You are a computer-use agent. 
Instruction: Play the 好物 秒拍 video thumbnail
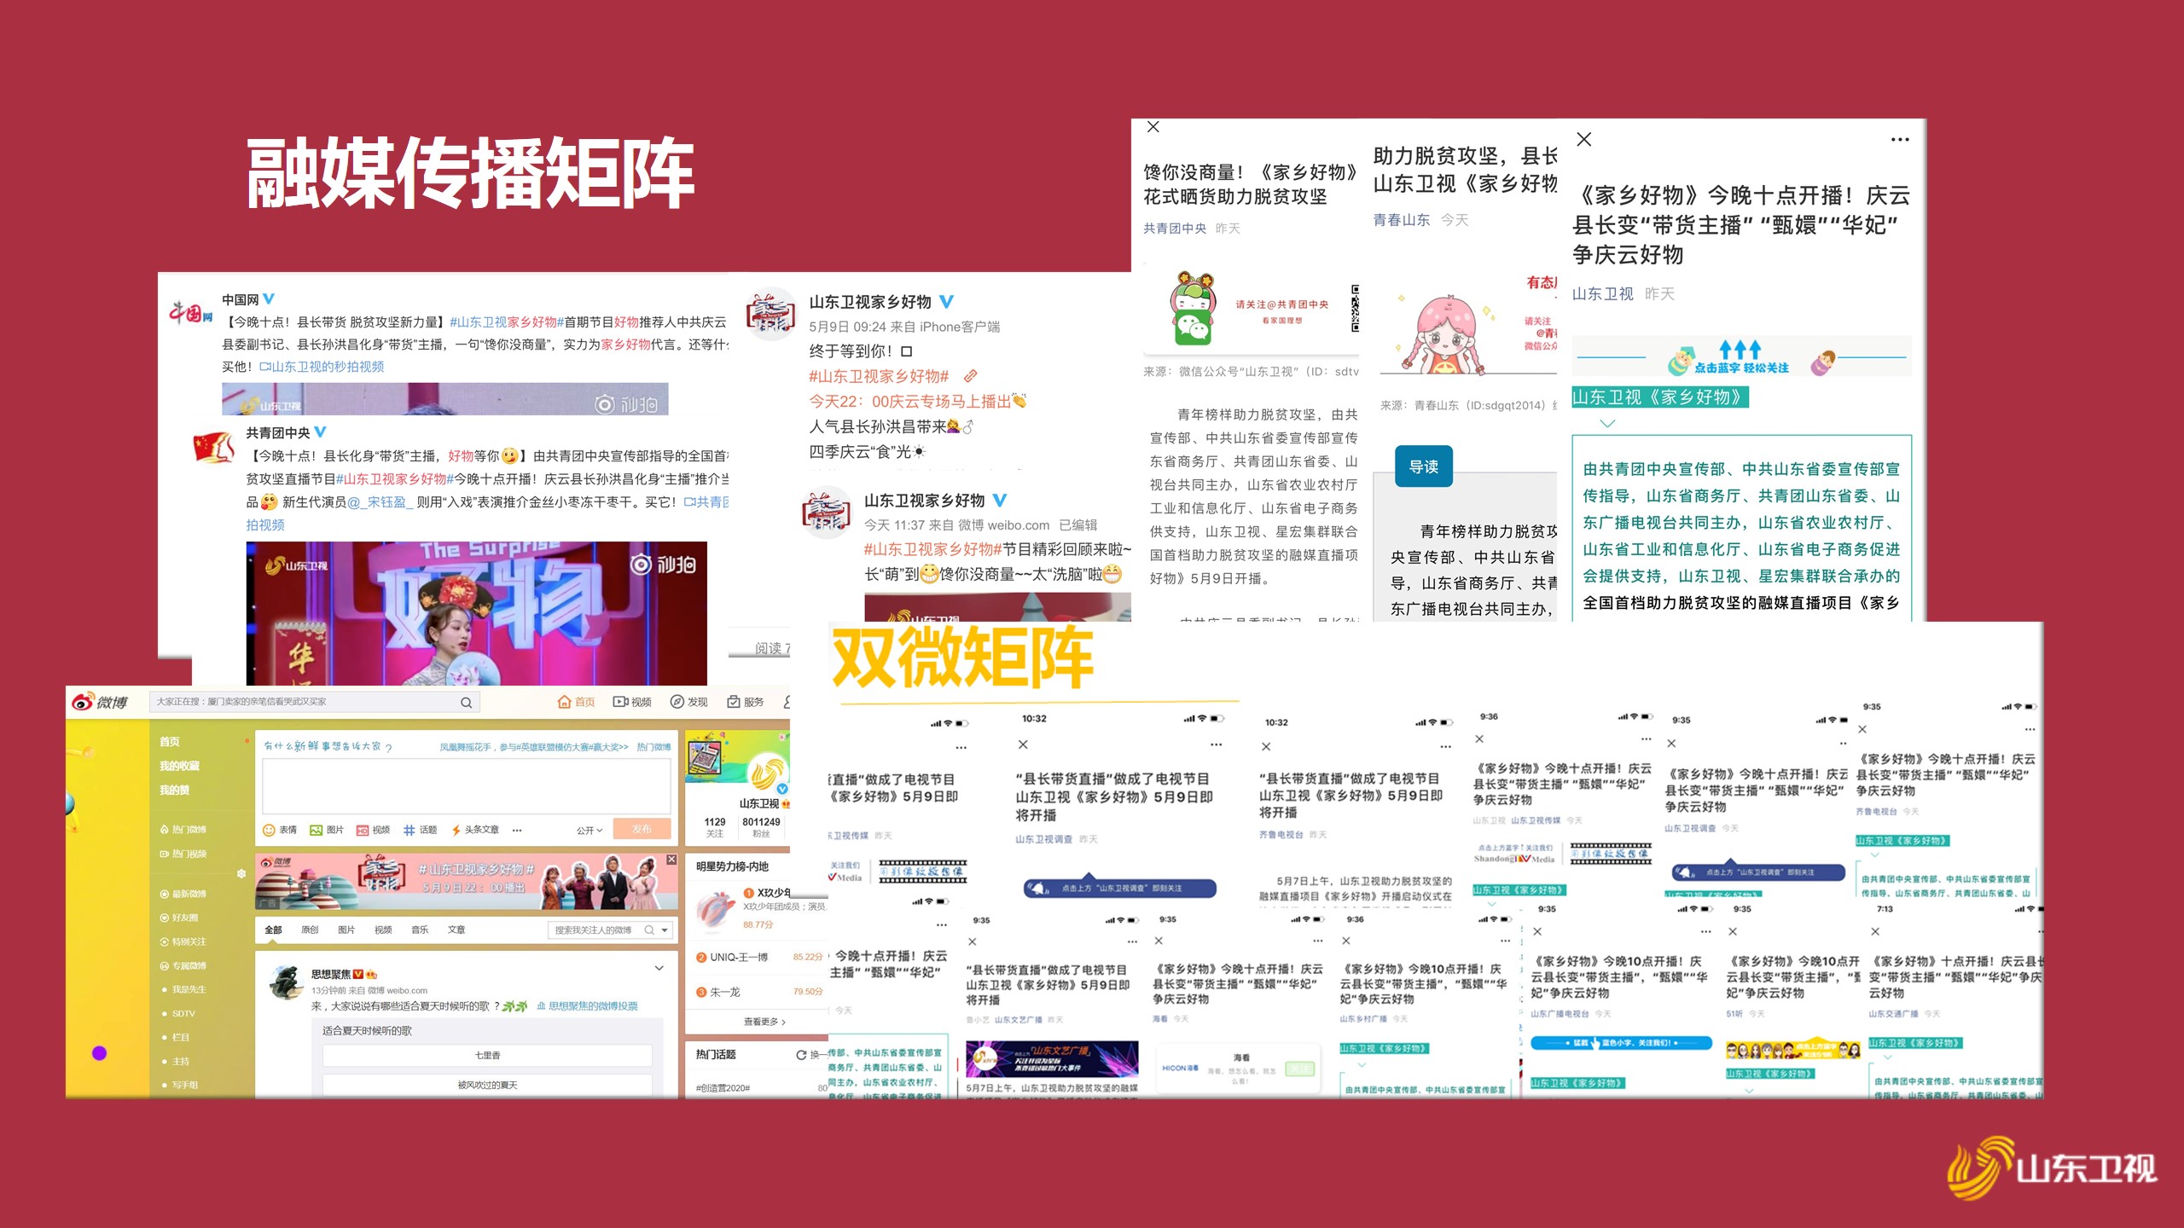476,613
